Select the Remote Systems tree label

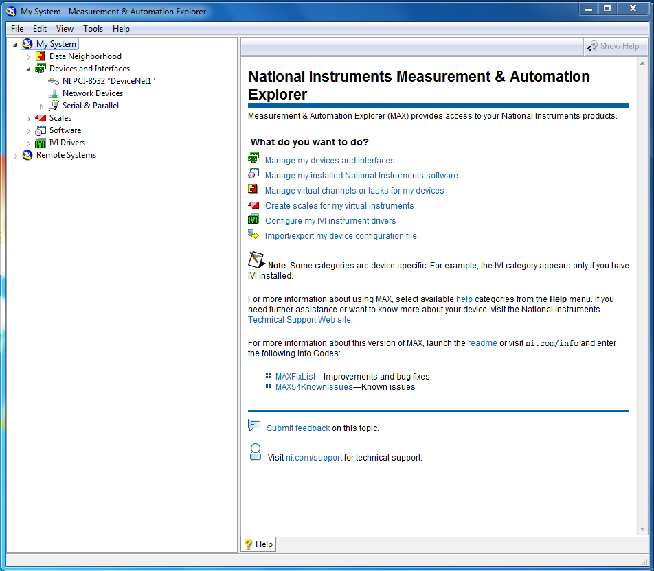click(x=66, y=155)
